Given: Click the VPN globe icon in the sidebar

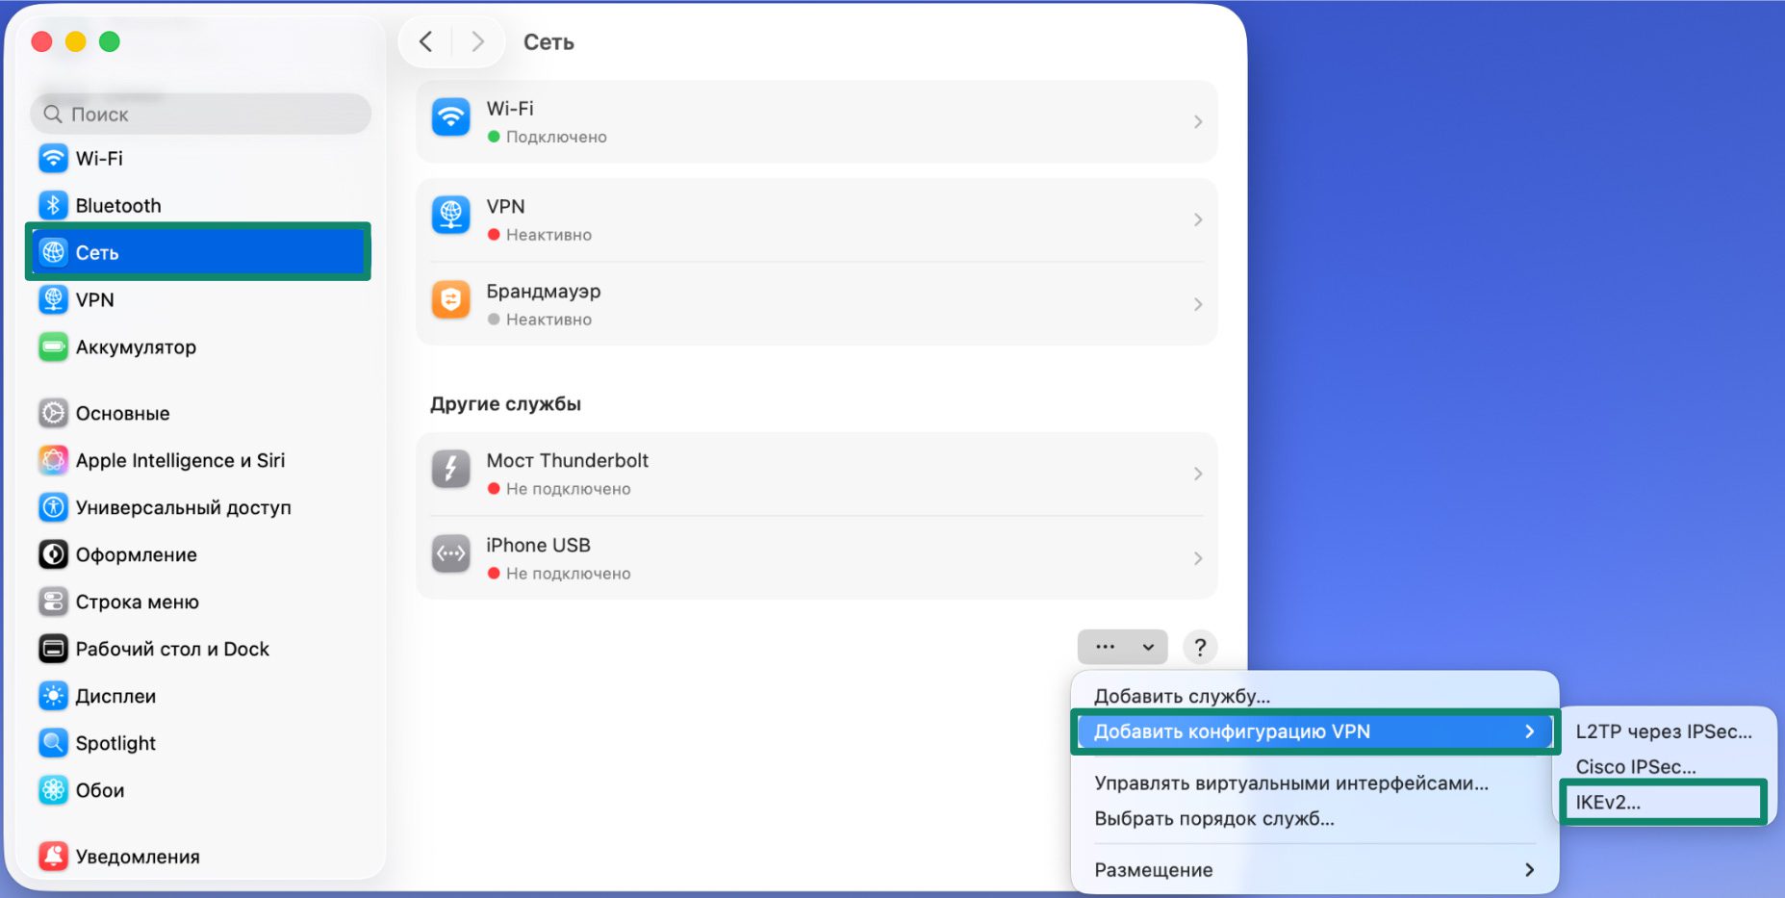Looking at the screenshot, I should point(53,299).
